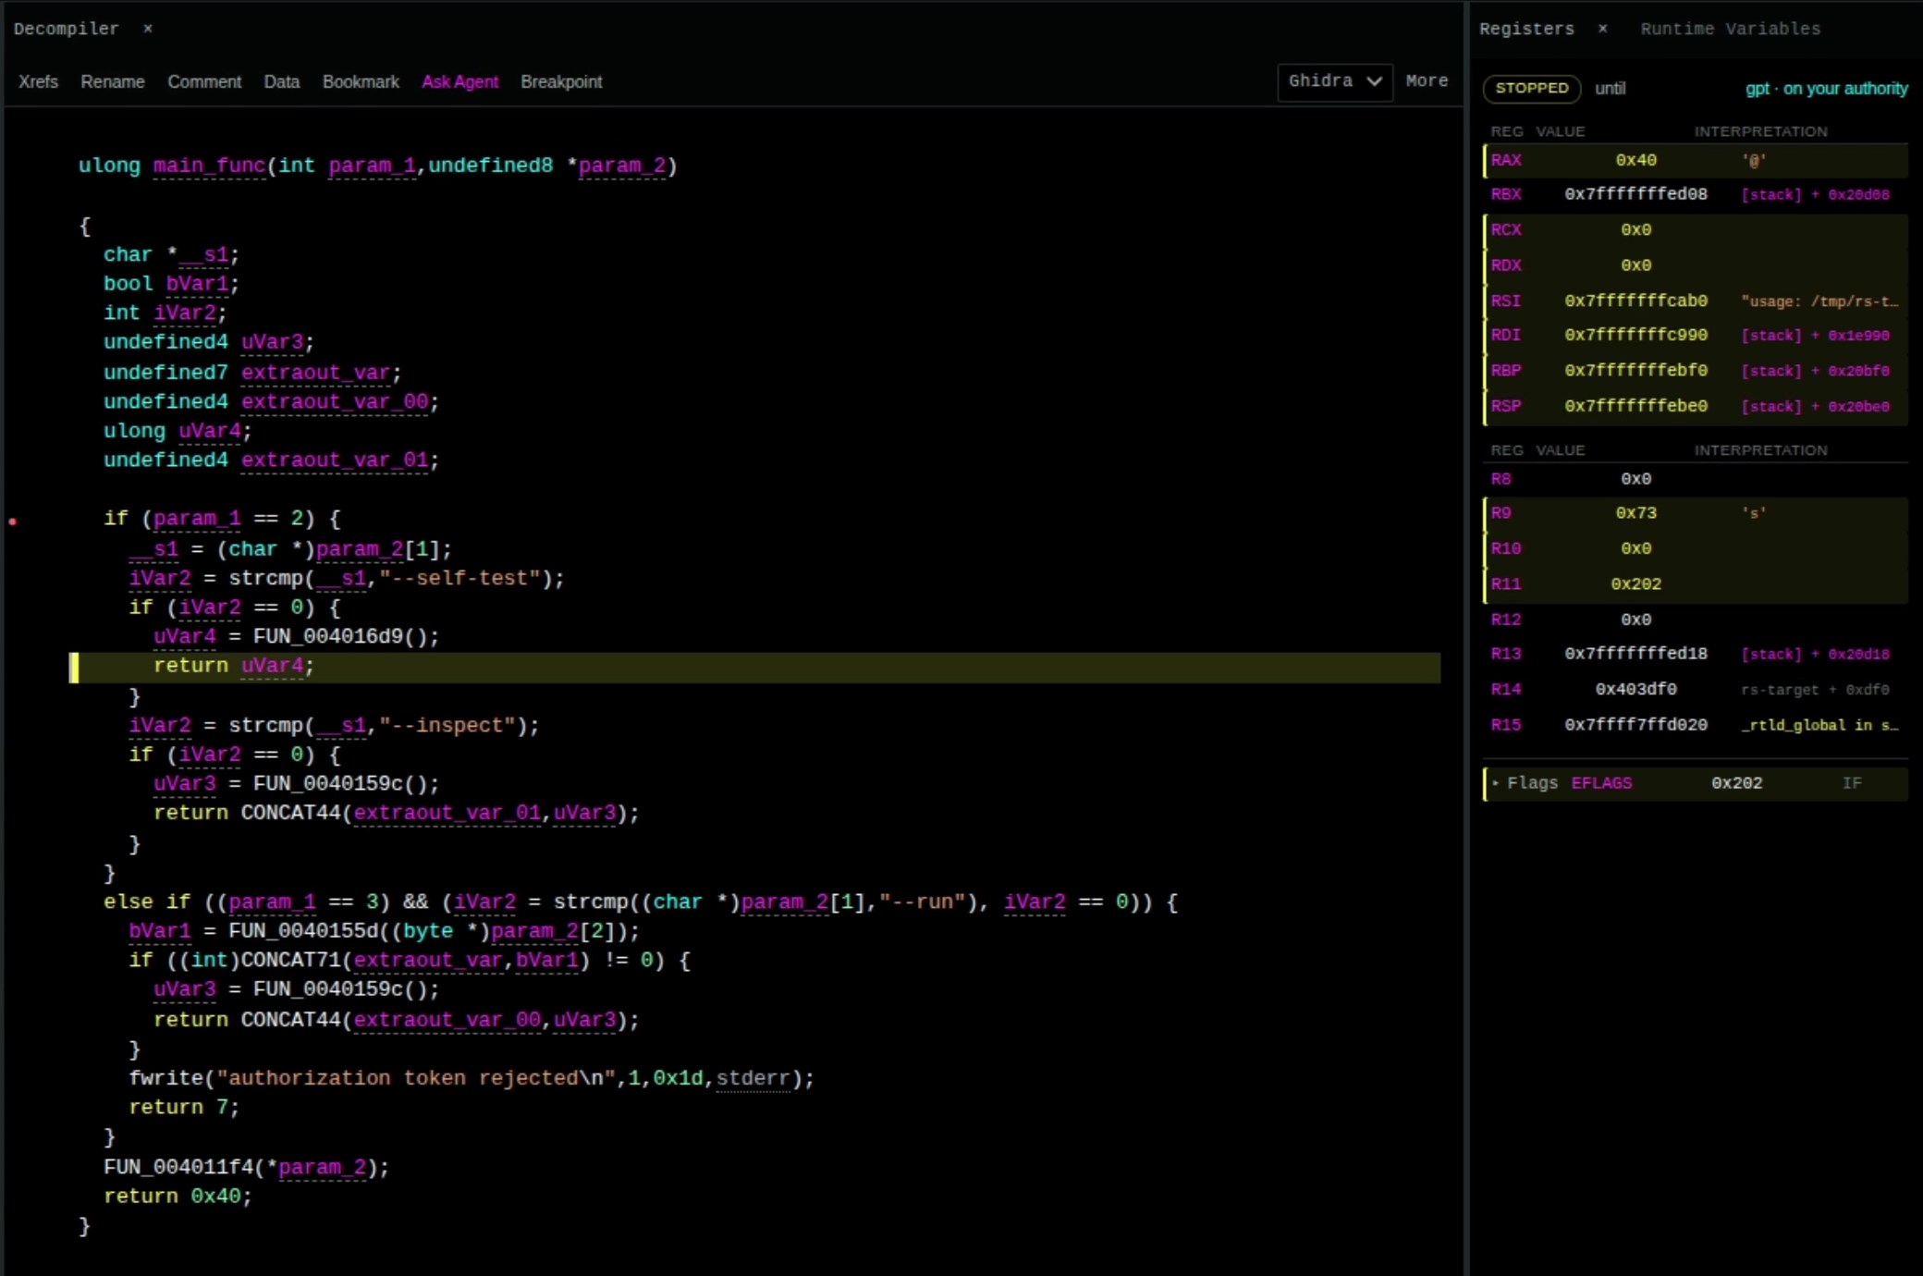Close the Registers tab
1923x1276 pixels.
(1603, 29)
